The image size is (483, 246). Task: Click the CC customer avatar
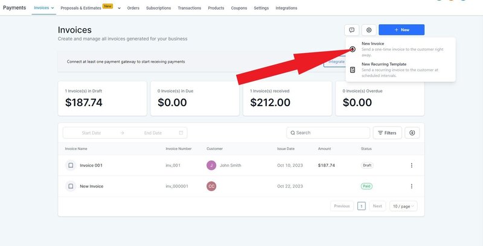(x=211, y=186)
